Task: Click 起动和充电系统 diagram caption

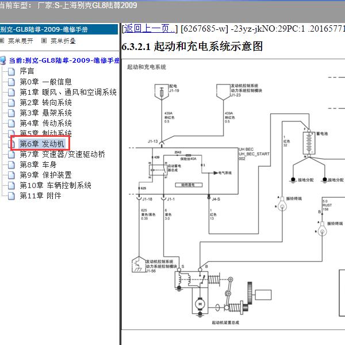Action: tap(147, 67)
